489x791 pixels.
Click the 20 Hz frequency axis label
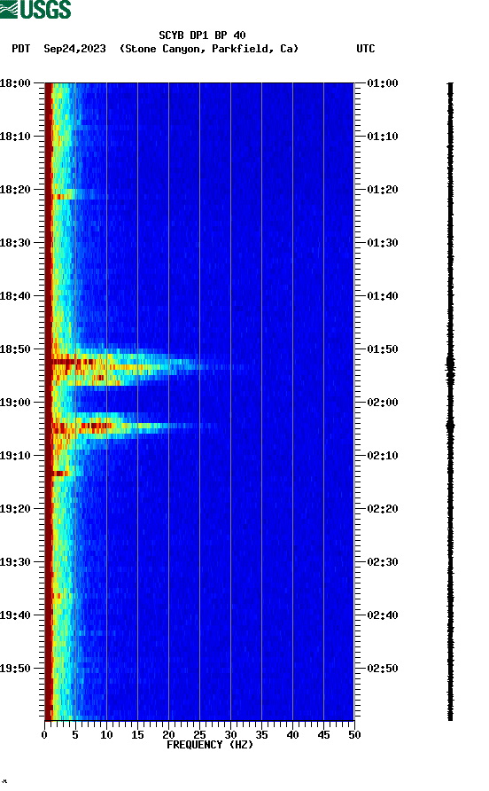pos(168,735)
